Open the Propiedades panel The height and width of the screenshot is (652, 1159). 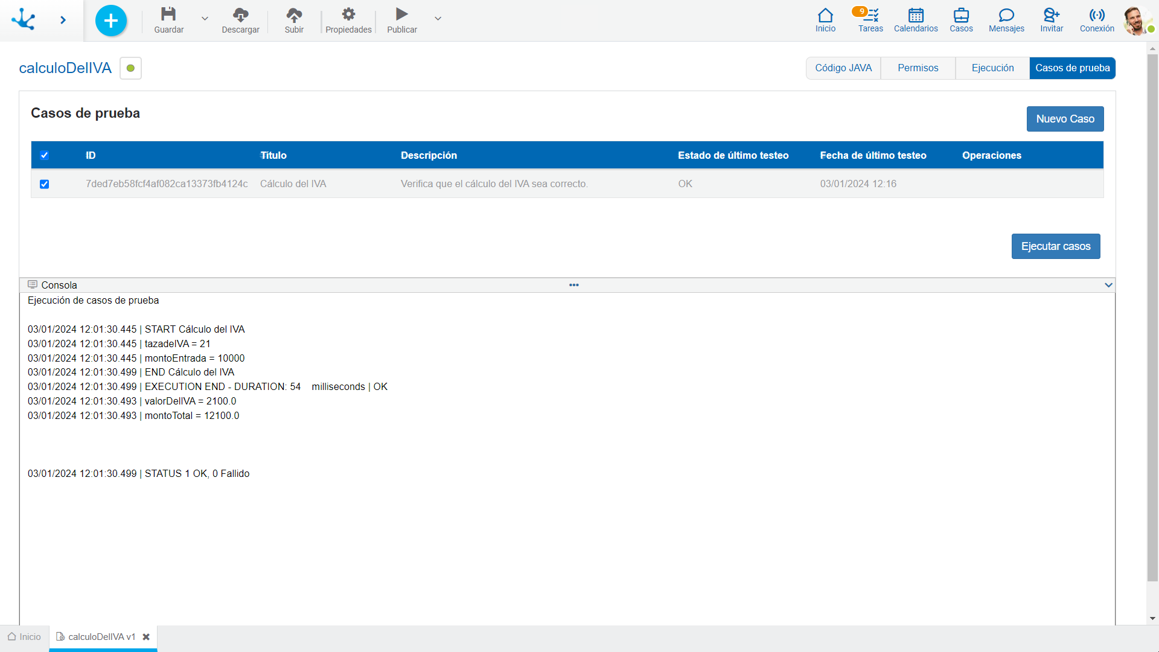click(348, 19)
